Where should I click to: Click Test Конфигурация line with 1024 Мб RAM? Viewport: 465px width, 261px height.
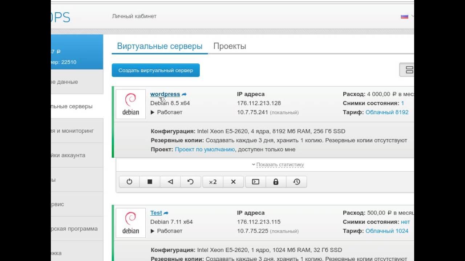246,250
